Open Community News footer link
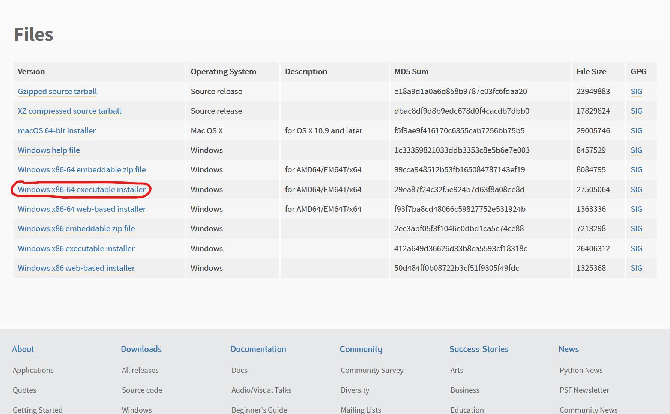Screen dimensions: 670x414 tap(589, 410)
